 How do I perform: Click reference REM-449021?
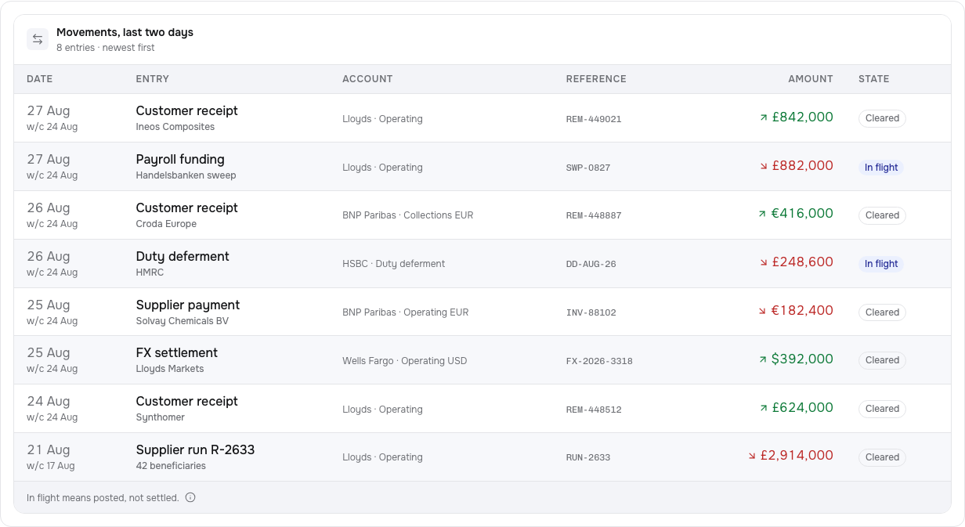pos(594,119)
